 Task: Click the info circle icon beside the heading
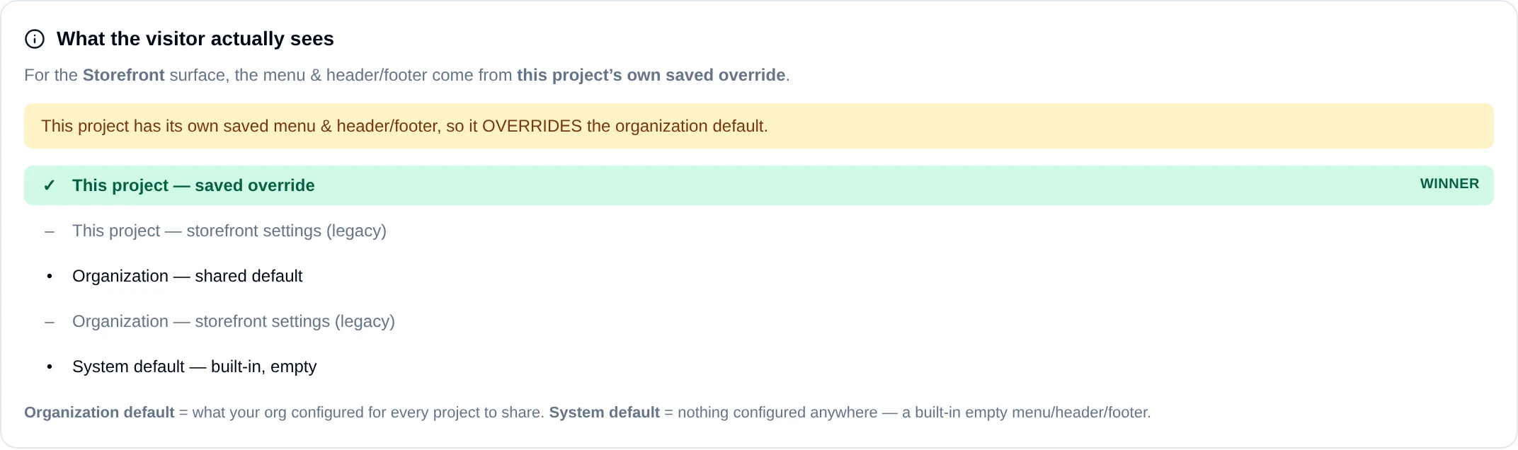[x=35, y=39]
